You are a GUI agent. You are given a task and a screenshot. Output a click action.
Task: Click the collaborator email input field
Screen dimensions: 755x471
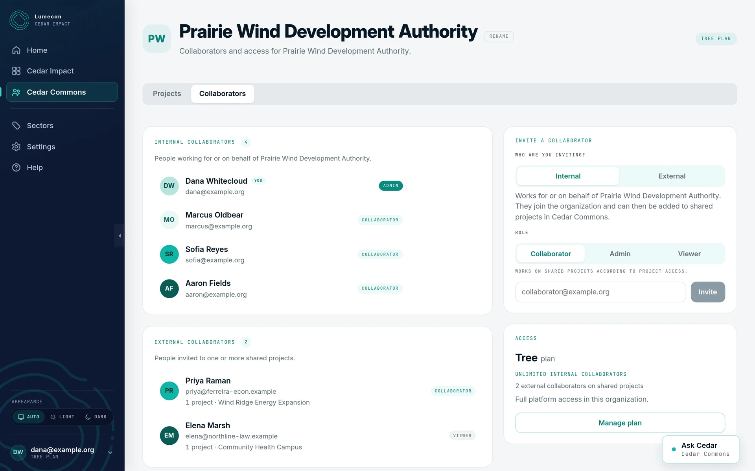pyautogui.click(x=600, y=292)
